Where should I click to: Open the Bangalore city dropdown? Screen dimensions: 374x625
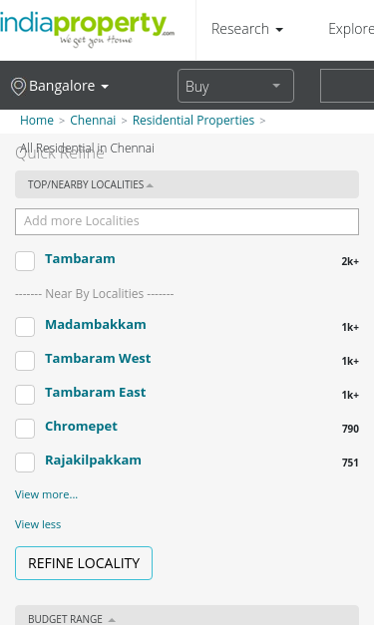pos(60,86)
